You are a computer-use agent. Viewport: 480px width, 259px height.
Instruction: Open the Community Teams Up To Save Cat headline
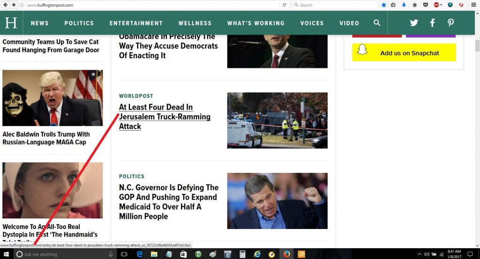(x=51, y=46)
